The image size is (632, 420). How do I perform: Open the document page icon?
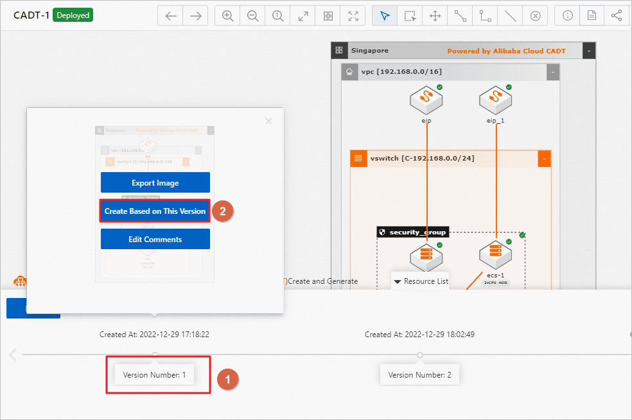coord(592,15)
